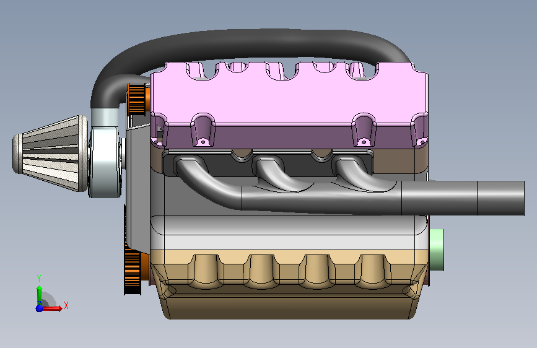Image resolution: width=537 pixels, height=348 pixels.
Task: Select the upper orange toothed pulley
Action: pyautogui.click(x=136, y=98)
